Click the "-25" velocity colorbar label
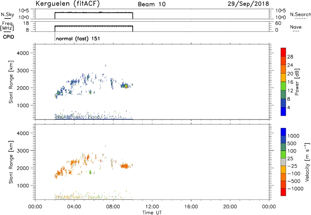 tap(292, 166)
